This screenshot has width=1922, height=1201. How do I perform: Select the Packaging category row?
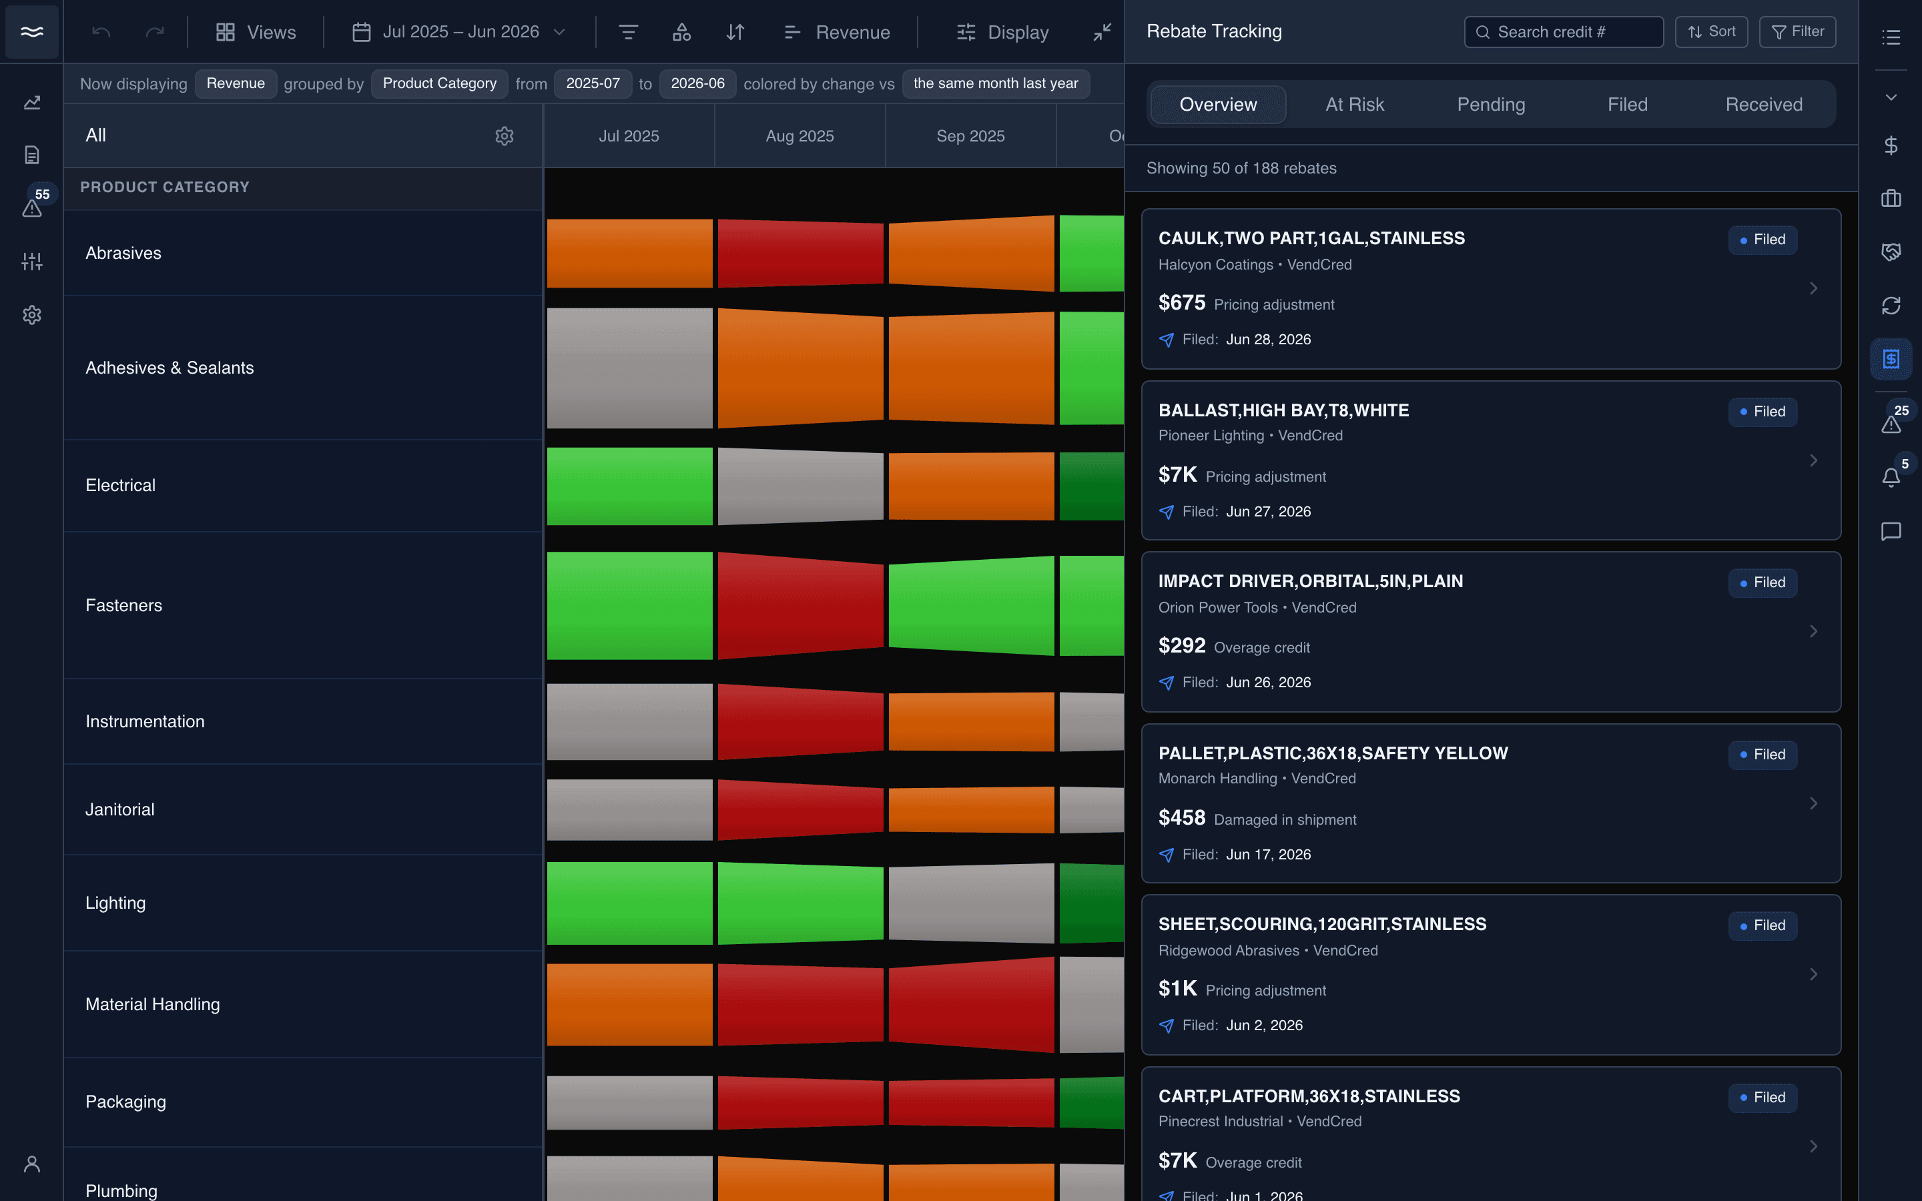[302, 1102]
